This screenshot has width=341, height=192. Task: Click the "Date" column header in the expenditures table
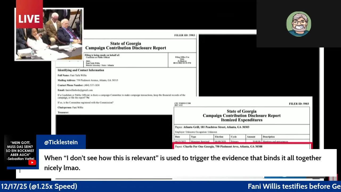177,137
